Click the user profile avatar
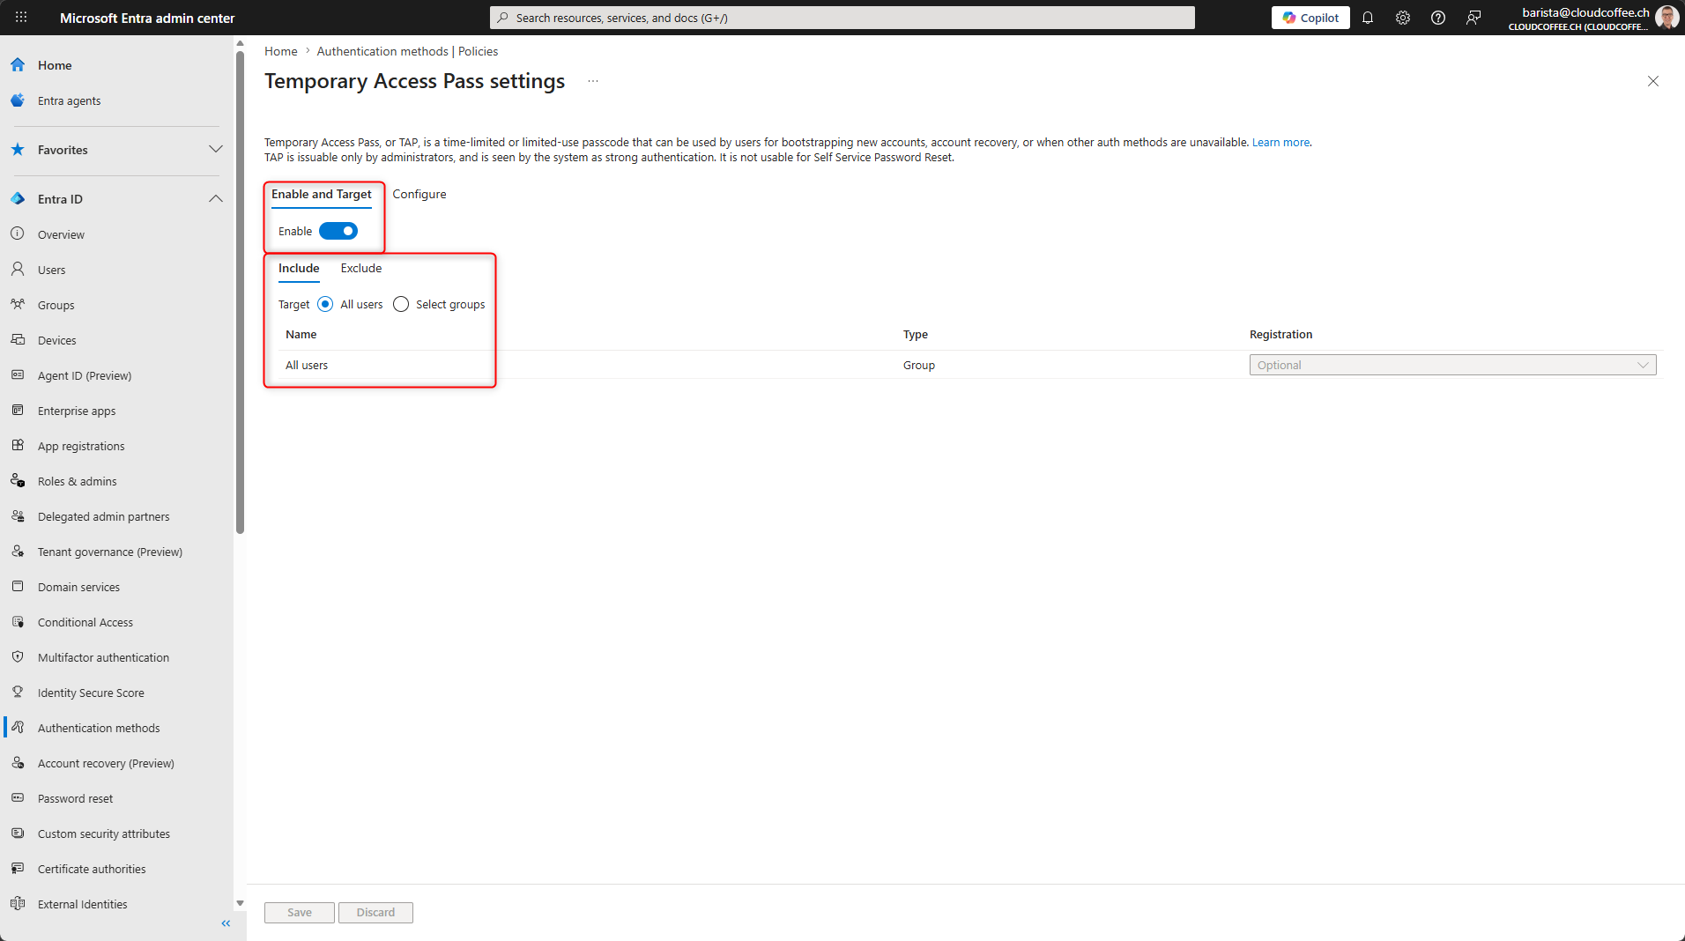Viewport: 1685px width, 941px height. pyautogui.click(x=1666, y=18)
